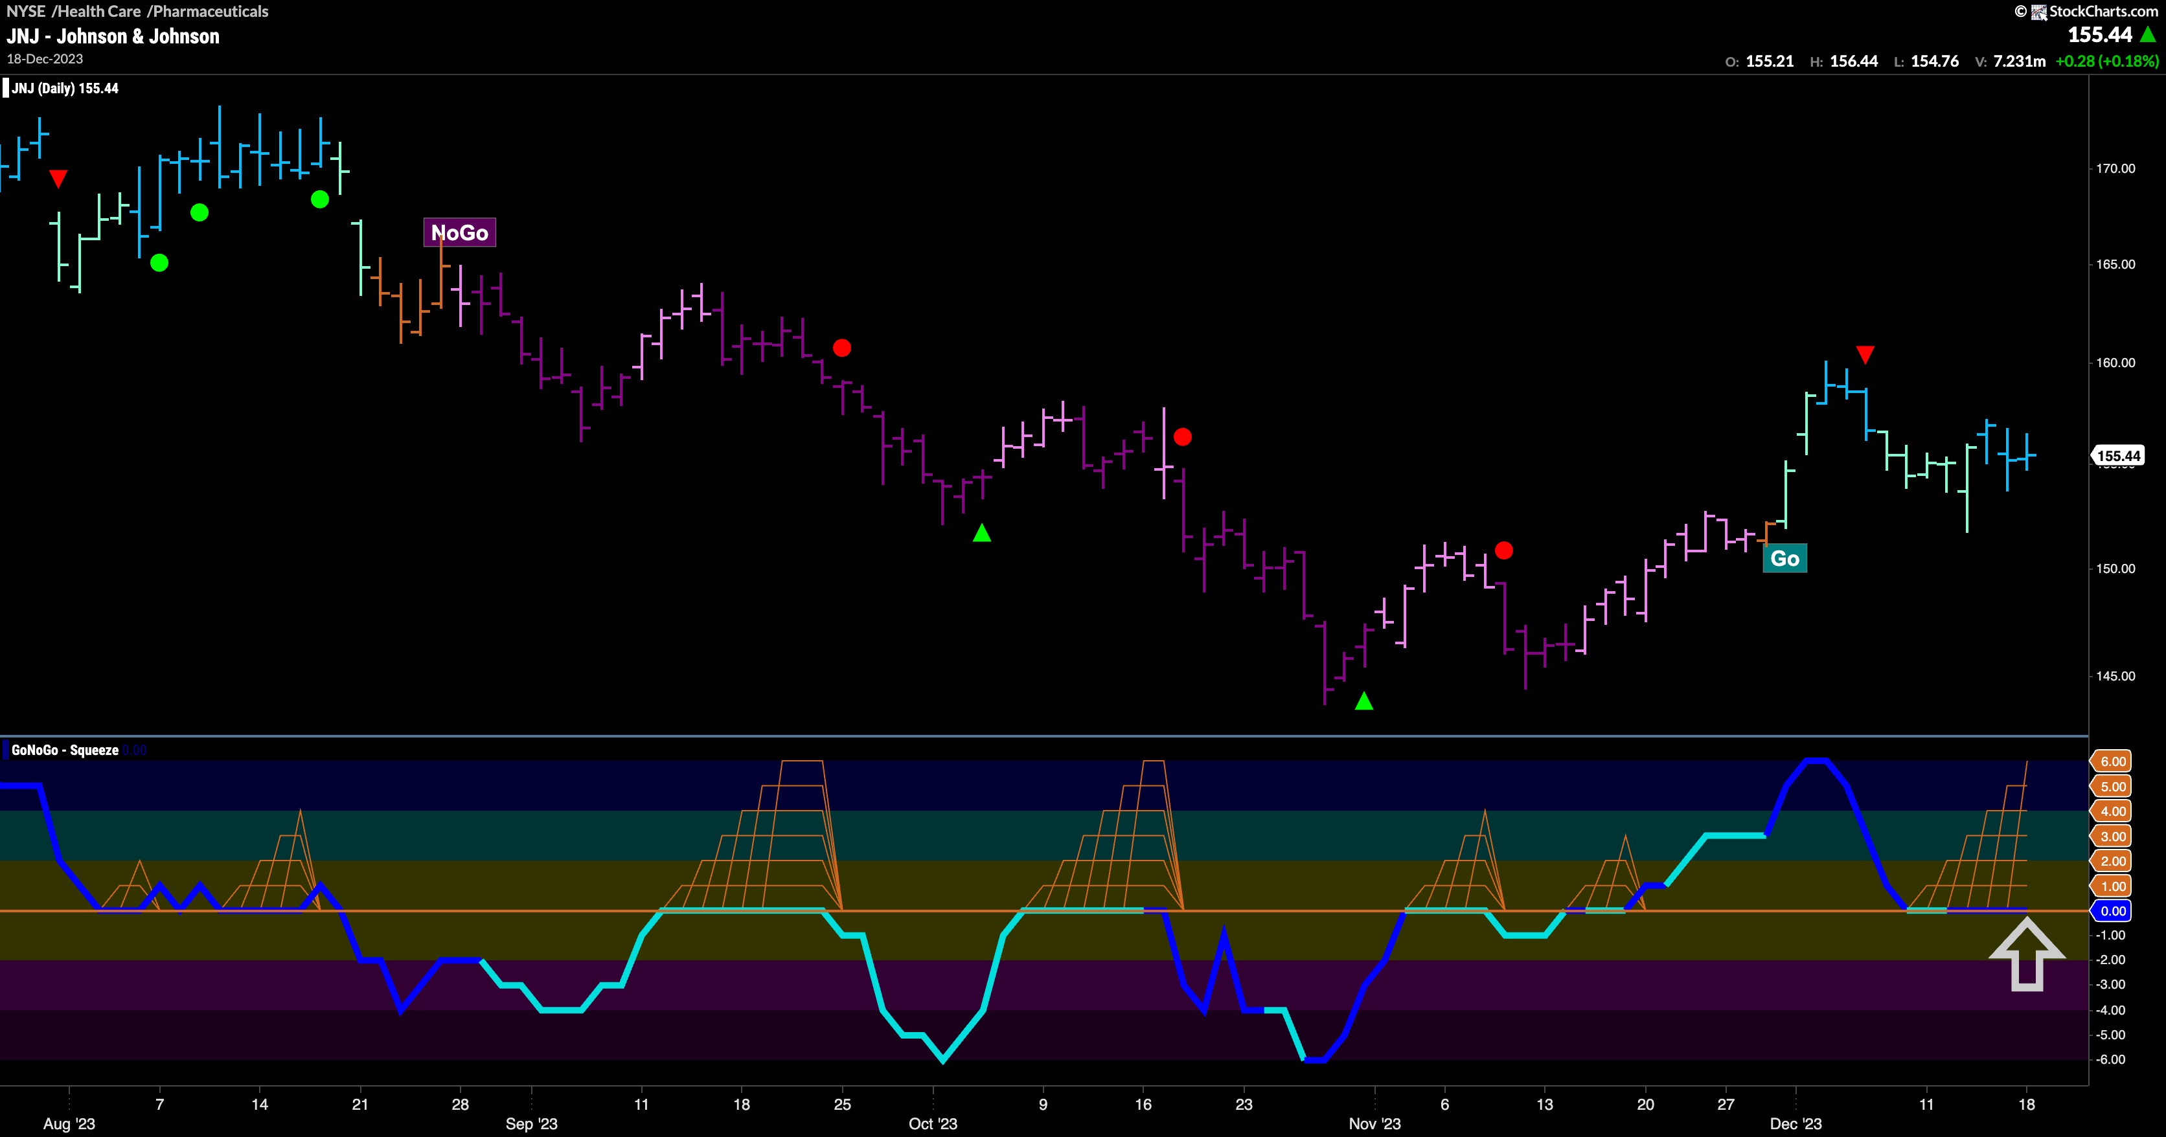This screenshot has width=2166, height=1137.
Task: Click the low value 154.76
Action: click(1935, 62)
